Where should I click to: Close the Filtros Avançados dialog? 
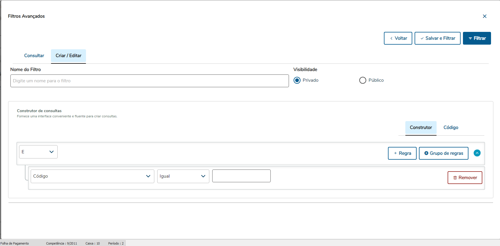click(485, 16)
